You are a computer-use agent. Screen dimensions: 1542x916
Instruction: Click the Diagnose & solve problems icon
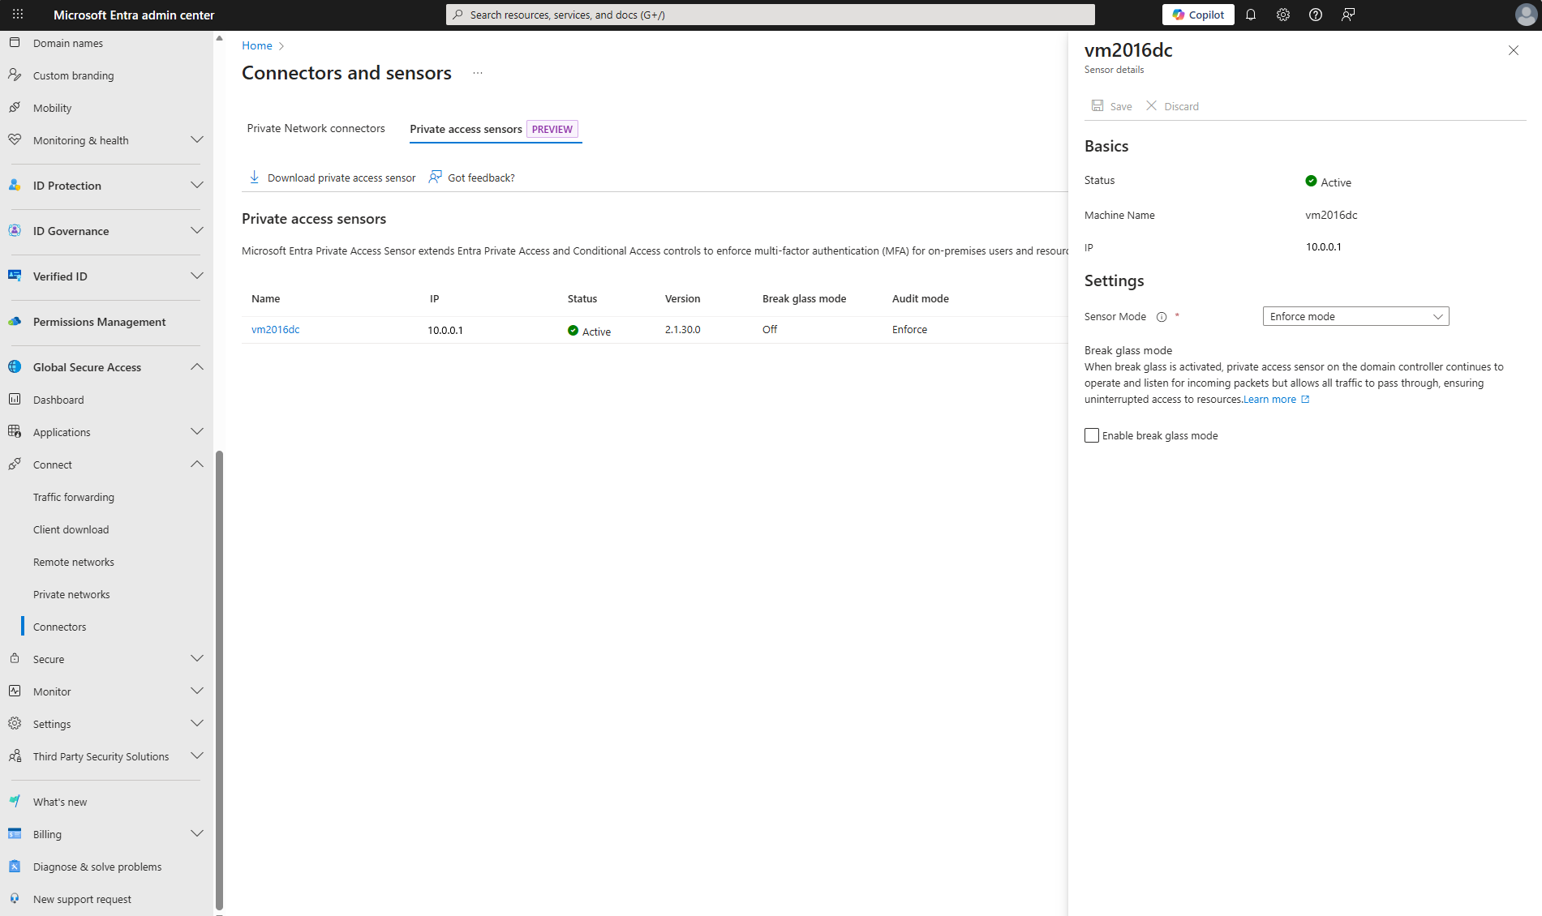[x=15, y=866]
